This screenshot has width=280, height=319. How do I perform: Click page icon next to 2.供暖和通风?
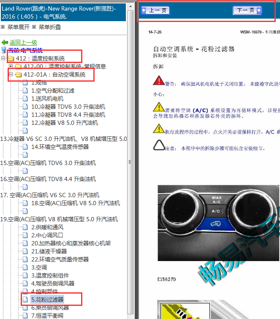click(x=25, y=227)
